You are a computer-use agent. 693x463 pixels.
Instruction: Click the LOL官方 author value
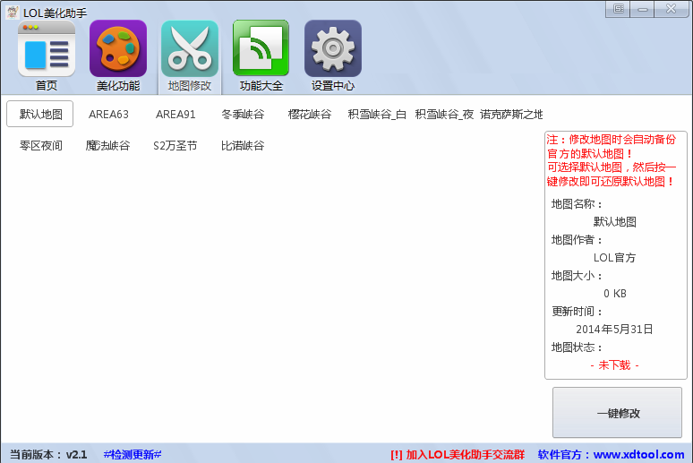(x=614, y=258)
